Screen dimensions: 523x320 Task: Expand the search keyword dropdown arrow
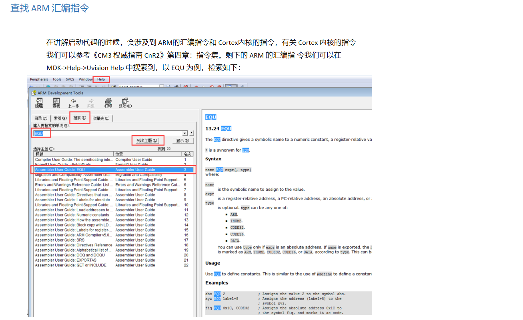(x=185, y=133)
